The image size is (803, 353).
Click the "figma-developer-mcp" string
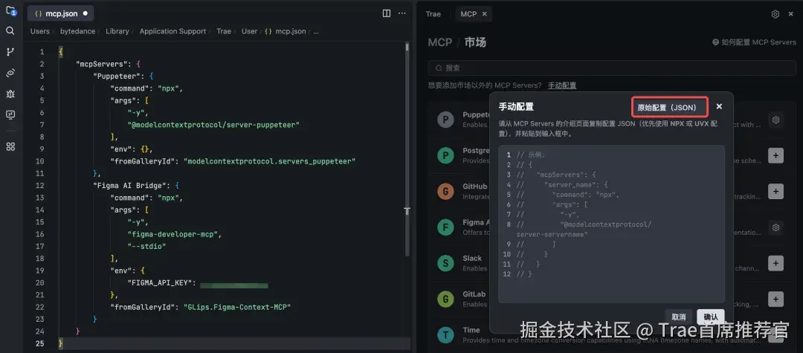(173, 234)
